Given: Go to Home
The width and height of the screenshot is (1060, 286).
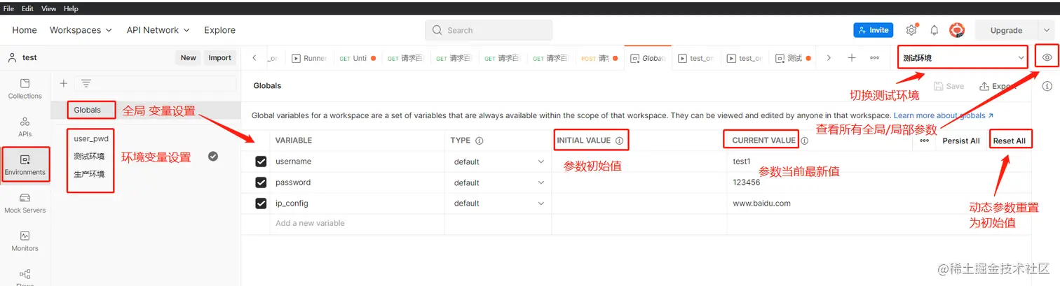Looking at the screenshot, I should (25, 30).
